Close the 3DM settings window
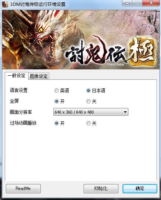Viewport: 161px width, 200px height. [151, 3]
